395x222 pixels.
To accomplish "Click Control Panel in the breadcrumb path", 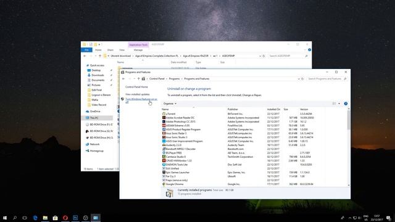I will tap(157, 79).
